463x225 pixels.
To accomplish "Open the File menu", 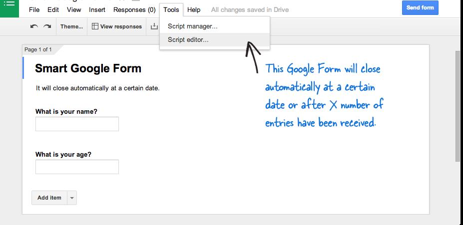I will tap(34, 10).
